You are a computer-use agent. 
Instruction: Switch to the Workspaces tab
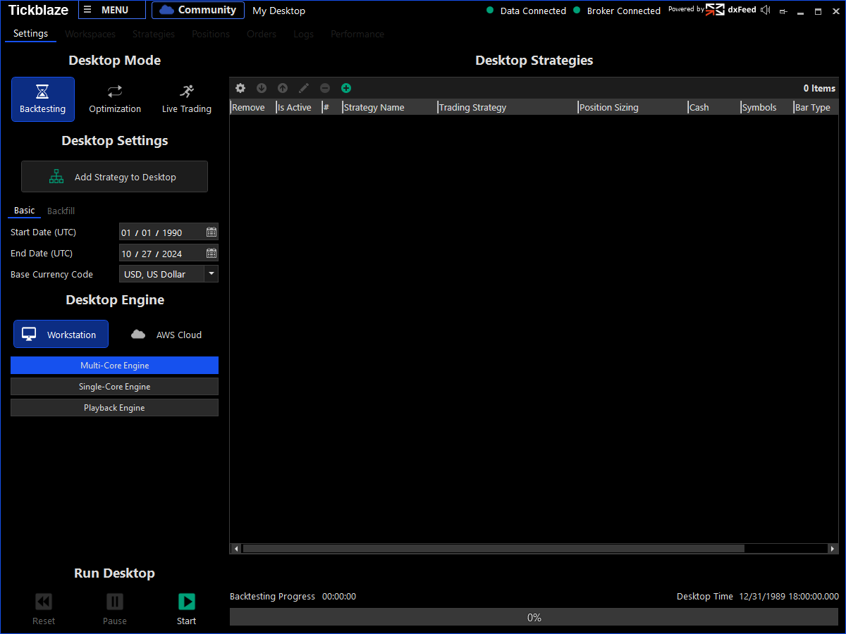pos(90,34)
